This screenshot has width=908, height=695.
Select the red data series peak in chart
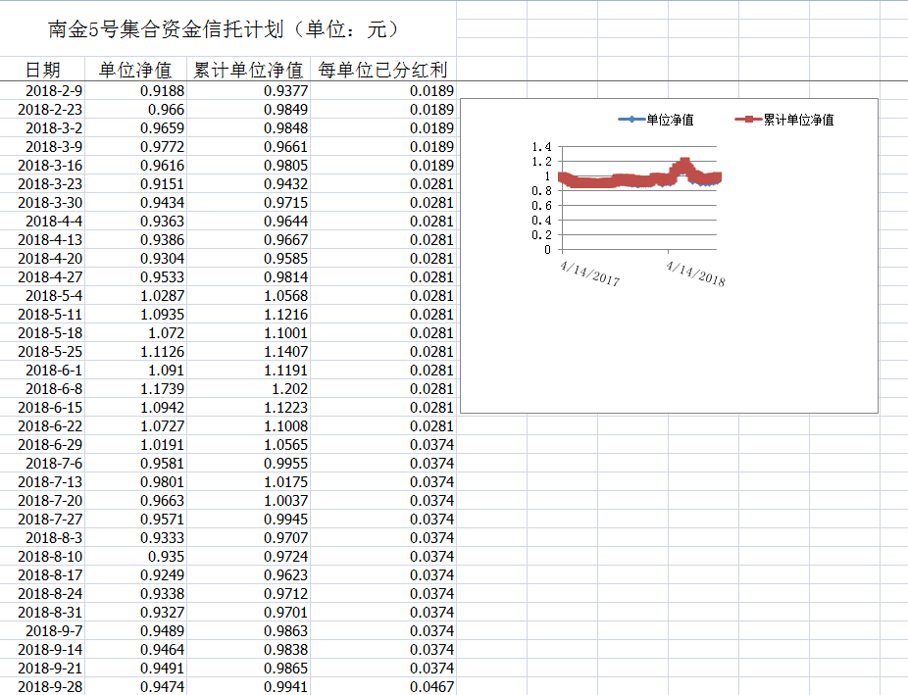coord(685,163)
